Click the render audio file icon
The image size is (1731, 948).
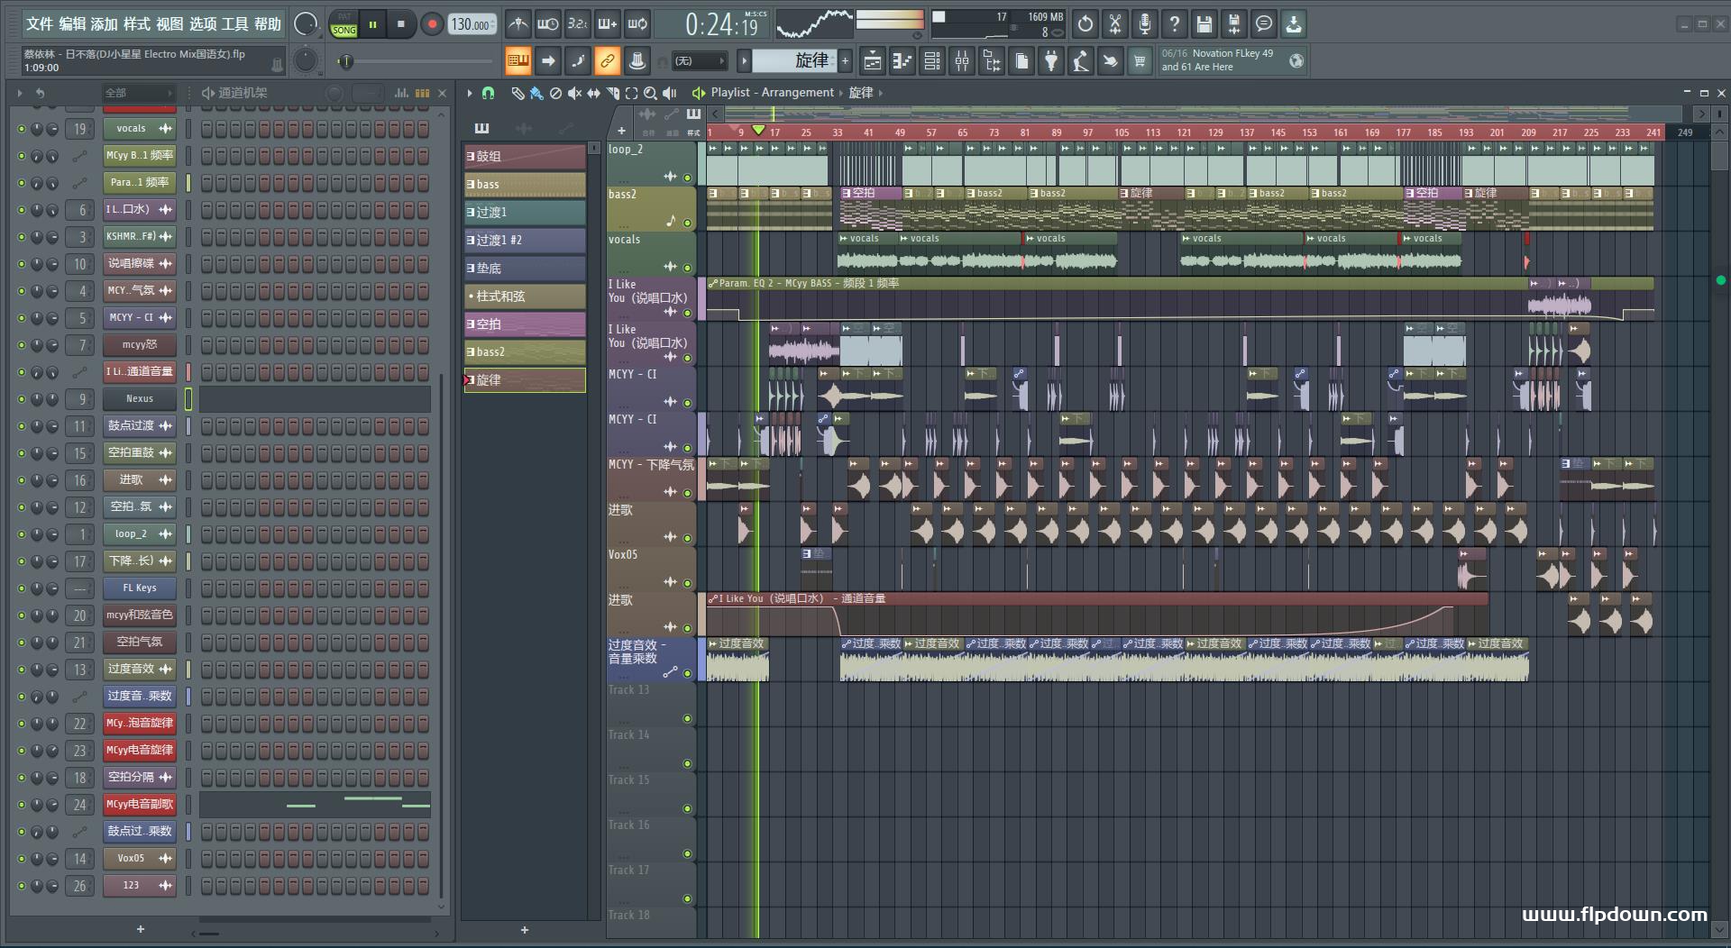click(1234, 24)
